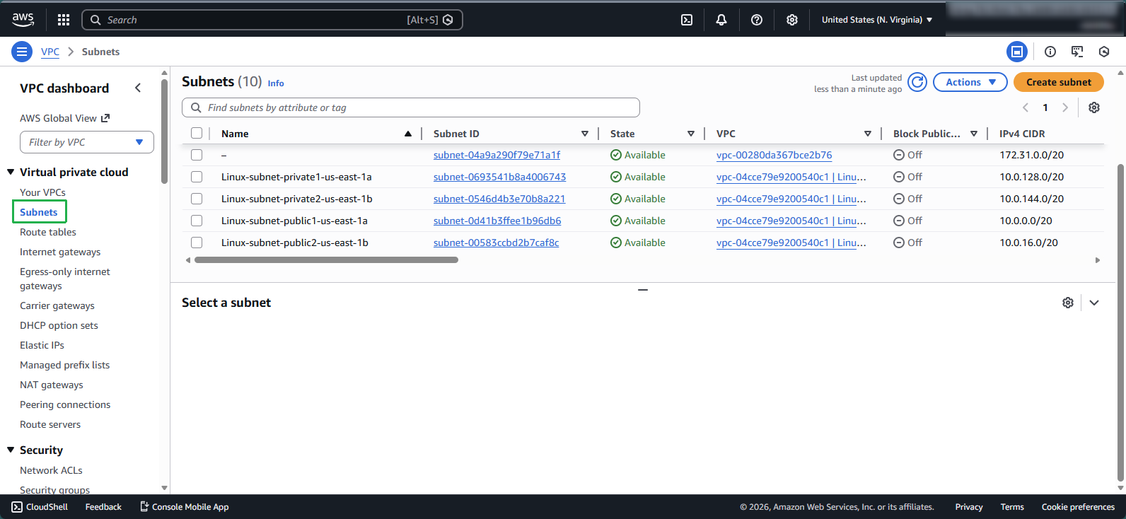Click the hexagon icon in breadcrumb bar
The image size is (1126, 519).
click(x=1104, y=52)
